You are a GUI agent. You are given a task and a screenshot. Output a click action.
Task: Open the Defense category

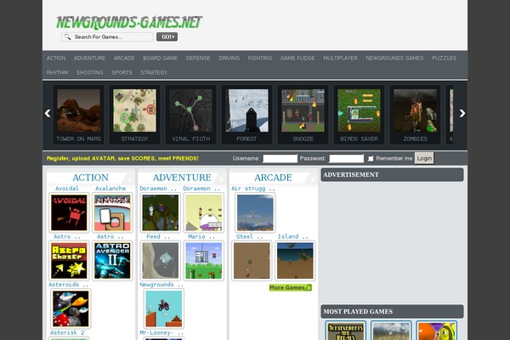coord(198,59)
